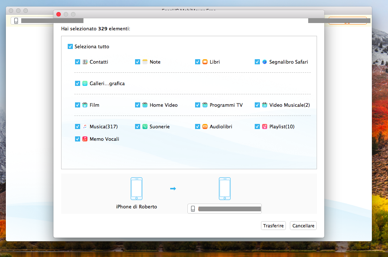Screen dimensions: 388x257
Task: Click the Segnalibro Safari compass icon
Action: click(265, 62)
